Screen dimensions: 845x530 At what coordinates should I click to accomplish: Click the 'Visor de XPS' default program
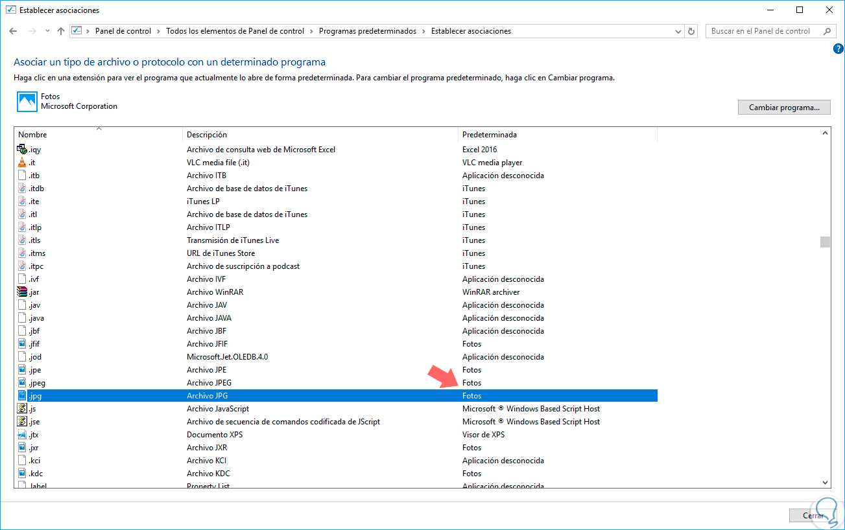[x=483, y=434]
